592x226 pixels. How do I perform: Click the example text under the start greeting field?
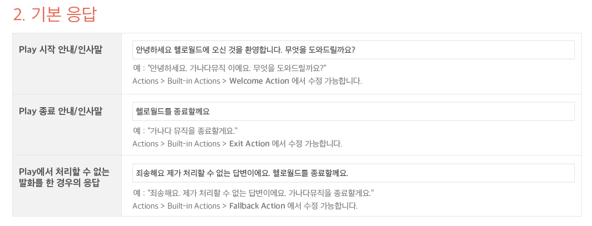pyautogui.click(x=229, y=68)
